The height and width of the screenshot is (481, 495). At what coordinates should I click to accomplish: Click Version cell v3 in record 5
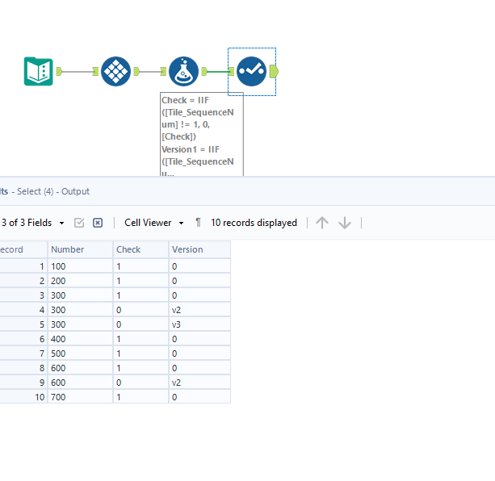tap(199, 324)
